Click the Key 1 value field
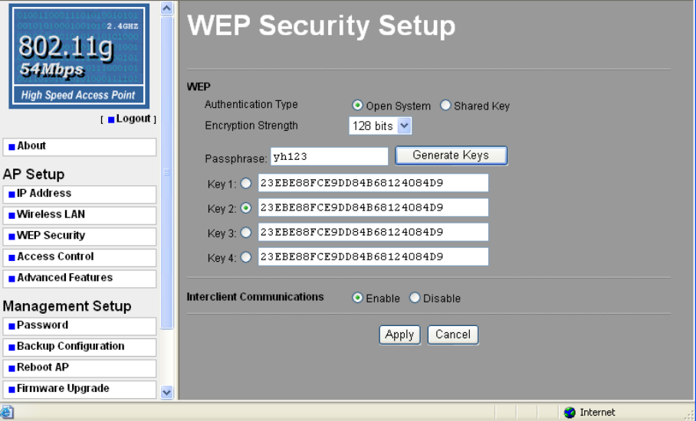696x421 pixels. pos(373,183)
